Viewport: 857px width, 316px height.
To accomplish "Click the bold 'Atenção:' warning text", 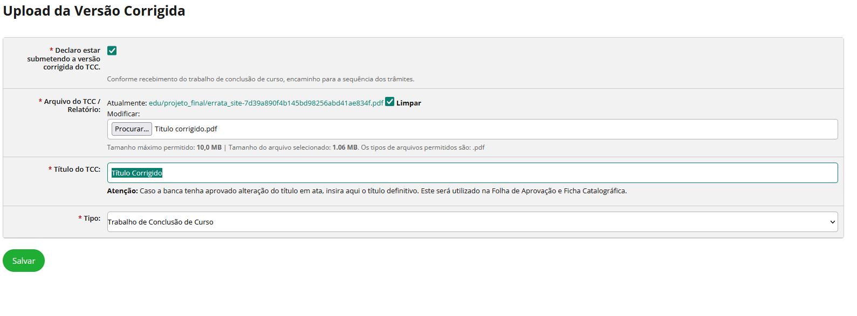I will click(122, 191).
